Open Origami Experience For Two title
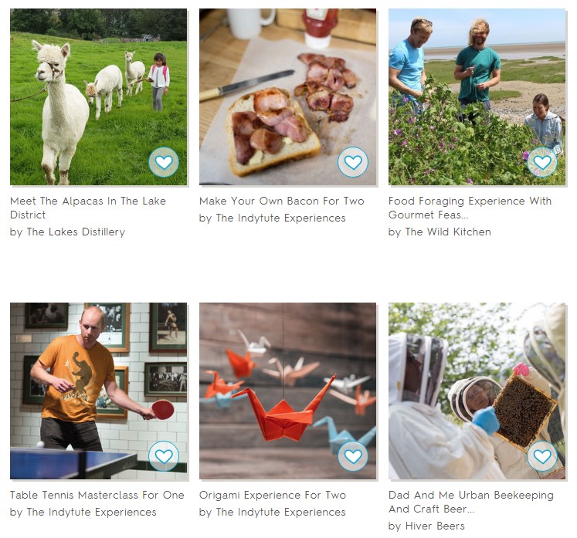This screenshot has height=538, width=577. click(x=273, y=495)
